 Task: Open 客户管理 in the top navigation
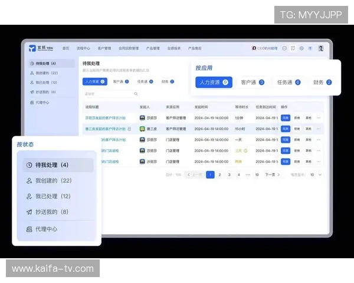pos(104,48)
